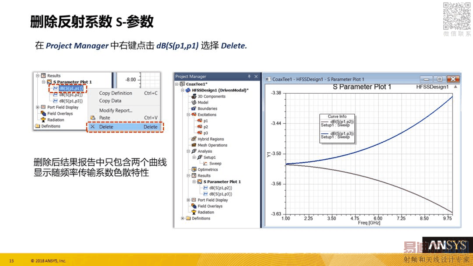Collapse the Analysis node
This screenshot has height=266, width=473.
tap(188, 151)
